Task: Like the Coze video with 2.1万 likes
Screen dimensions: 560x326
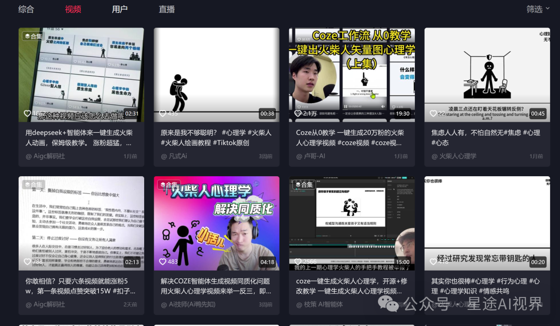Action: [298, 113]
